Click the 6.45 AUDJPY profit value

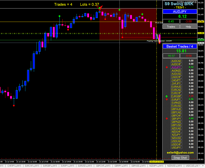click(x=171, y=22)
